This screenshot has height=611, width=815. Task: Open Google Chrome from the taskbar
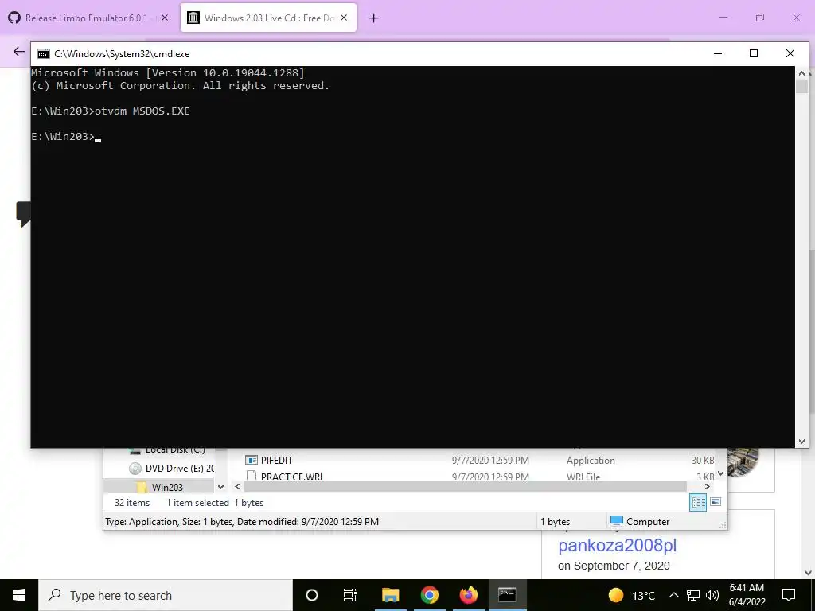tap(429, 595)
